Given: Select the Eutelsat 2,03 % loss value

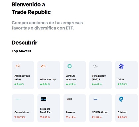Looking at the screenshot, I should (x=122, y=117).
